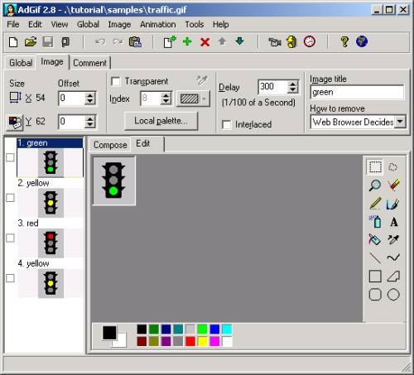This screenshot has width=414, height=375.
Task: Select the curve line tool
Action: pos(393,257)
